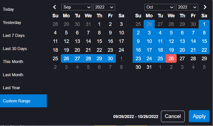Go to previous month with left arrow
The width and height of the screenshot is (213, 126).
click(x=54, y=7)
